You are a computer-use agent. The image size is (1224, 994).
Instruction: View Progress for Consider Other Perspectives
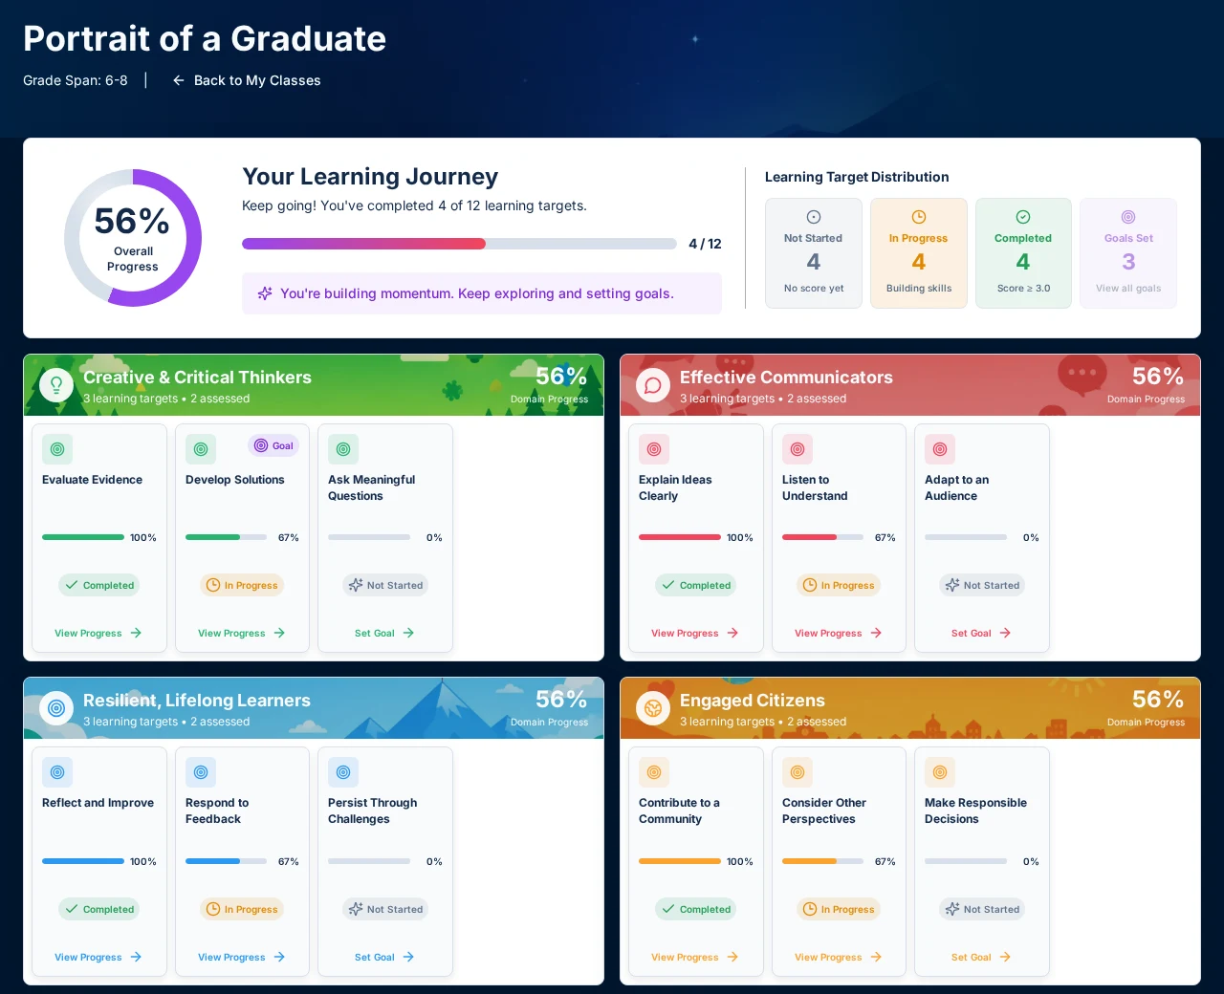coord(839,957)
